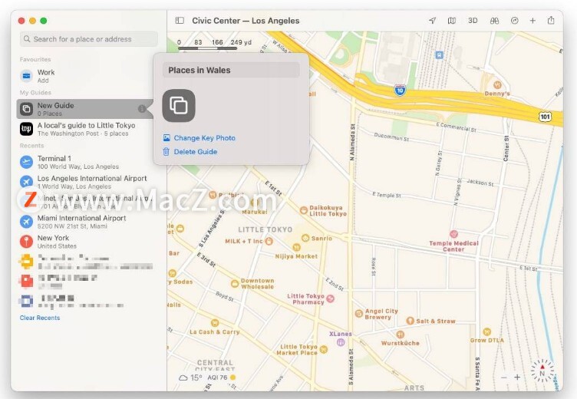Click the trash icon beside Delete Guide
Image resolution: width=577 pixels, height=399 pixels.
tap(167, 152)
